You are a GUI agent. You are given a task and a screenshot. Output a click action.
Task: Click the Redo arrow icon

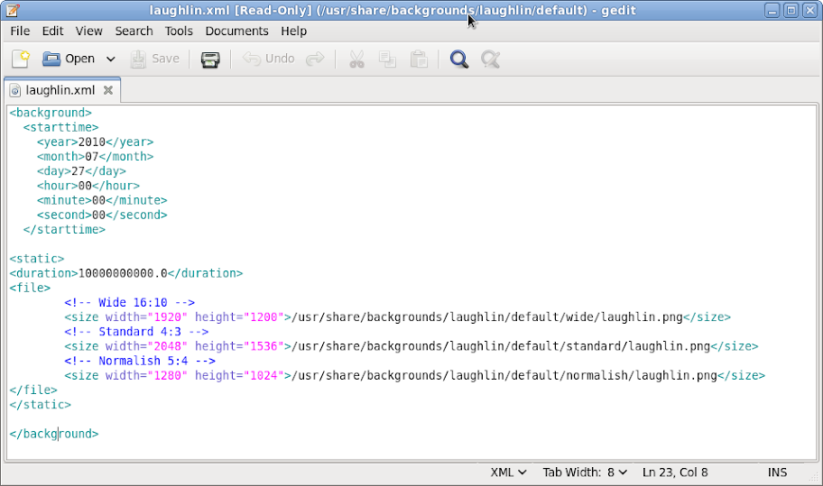click(315, 60)
